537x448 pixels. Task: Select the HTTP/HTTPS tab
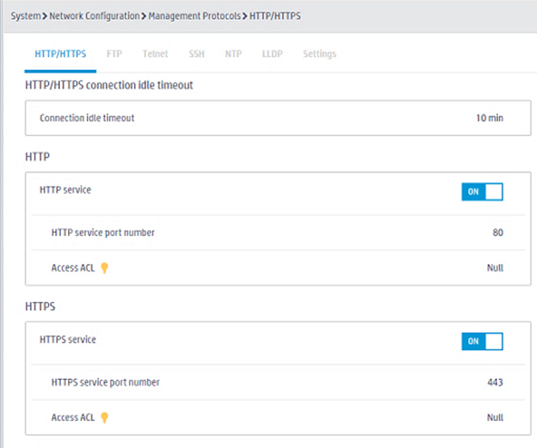click(61, 54)
